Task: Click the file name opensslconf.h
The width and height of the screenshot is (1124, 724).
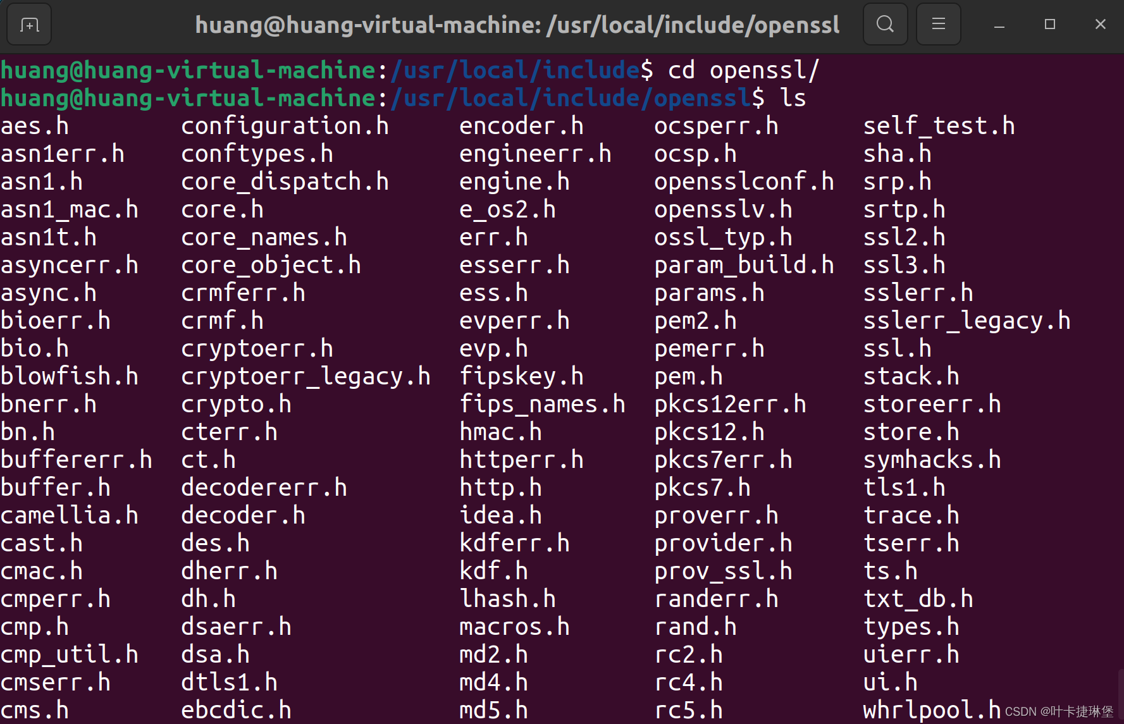Action: pos(744,181)
